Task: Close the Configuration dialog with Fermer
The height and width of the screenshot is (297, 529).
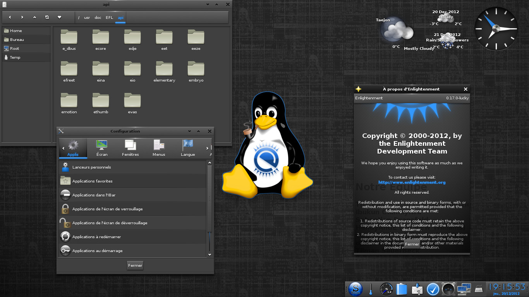Action: pos(135,265)
